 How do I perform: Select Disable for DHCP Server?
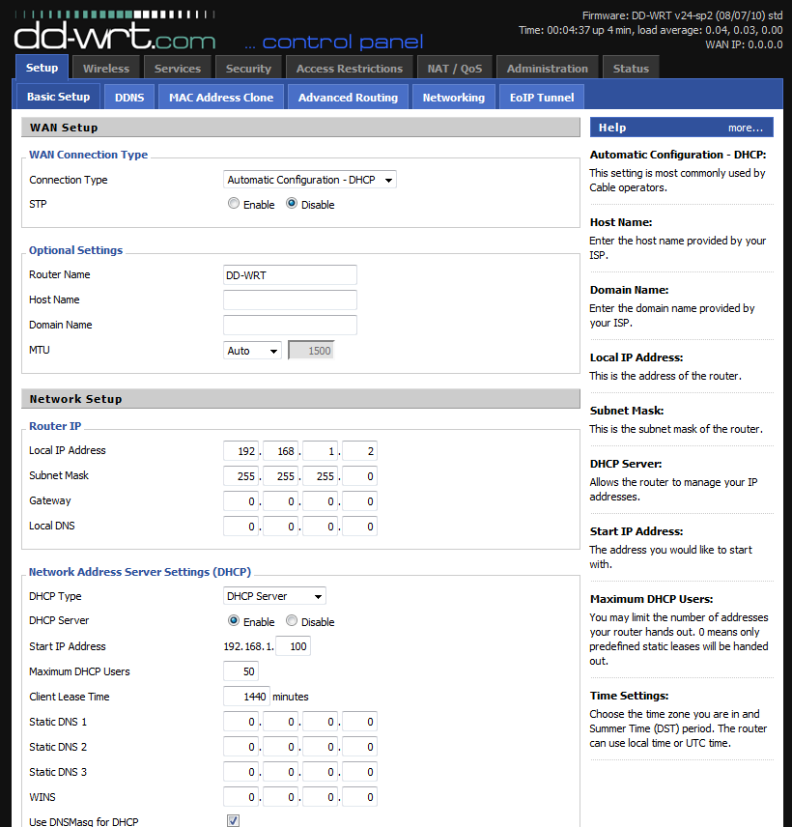[x=292, y=621]
